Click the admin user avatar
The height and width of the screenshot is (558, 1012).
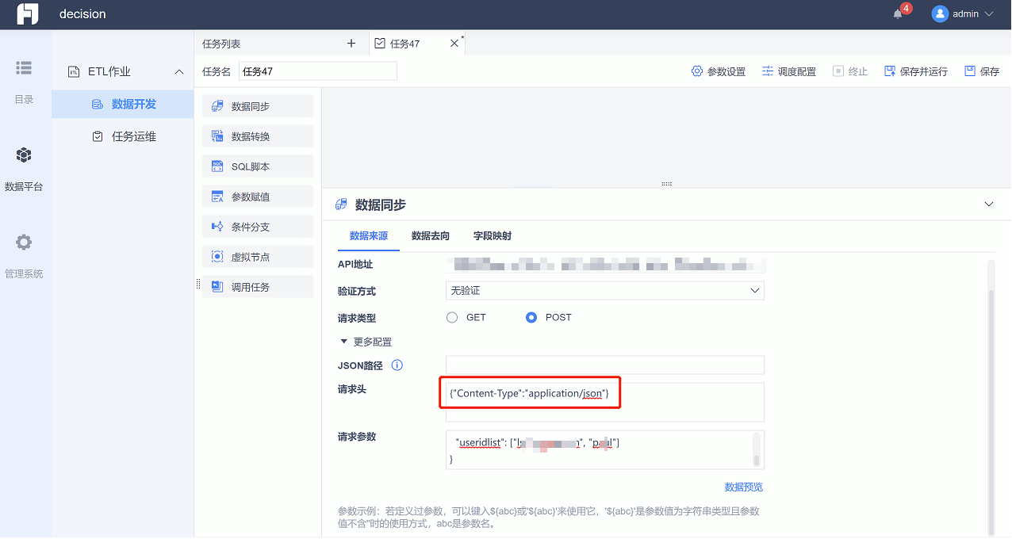coord(940,14)
